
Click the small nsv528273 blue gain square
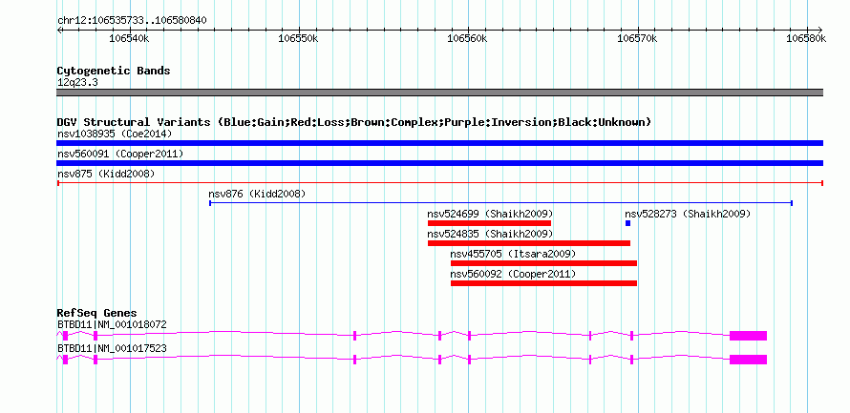coord(627,223)
